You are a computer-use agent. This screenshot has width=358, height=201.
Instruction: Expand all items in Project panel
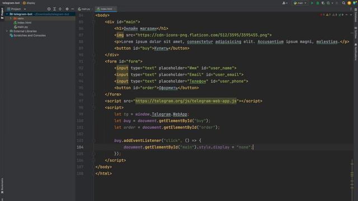pos(55,9)
